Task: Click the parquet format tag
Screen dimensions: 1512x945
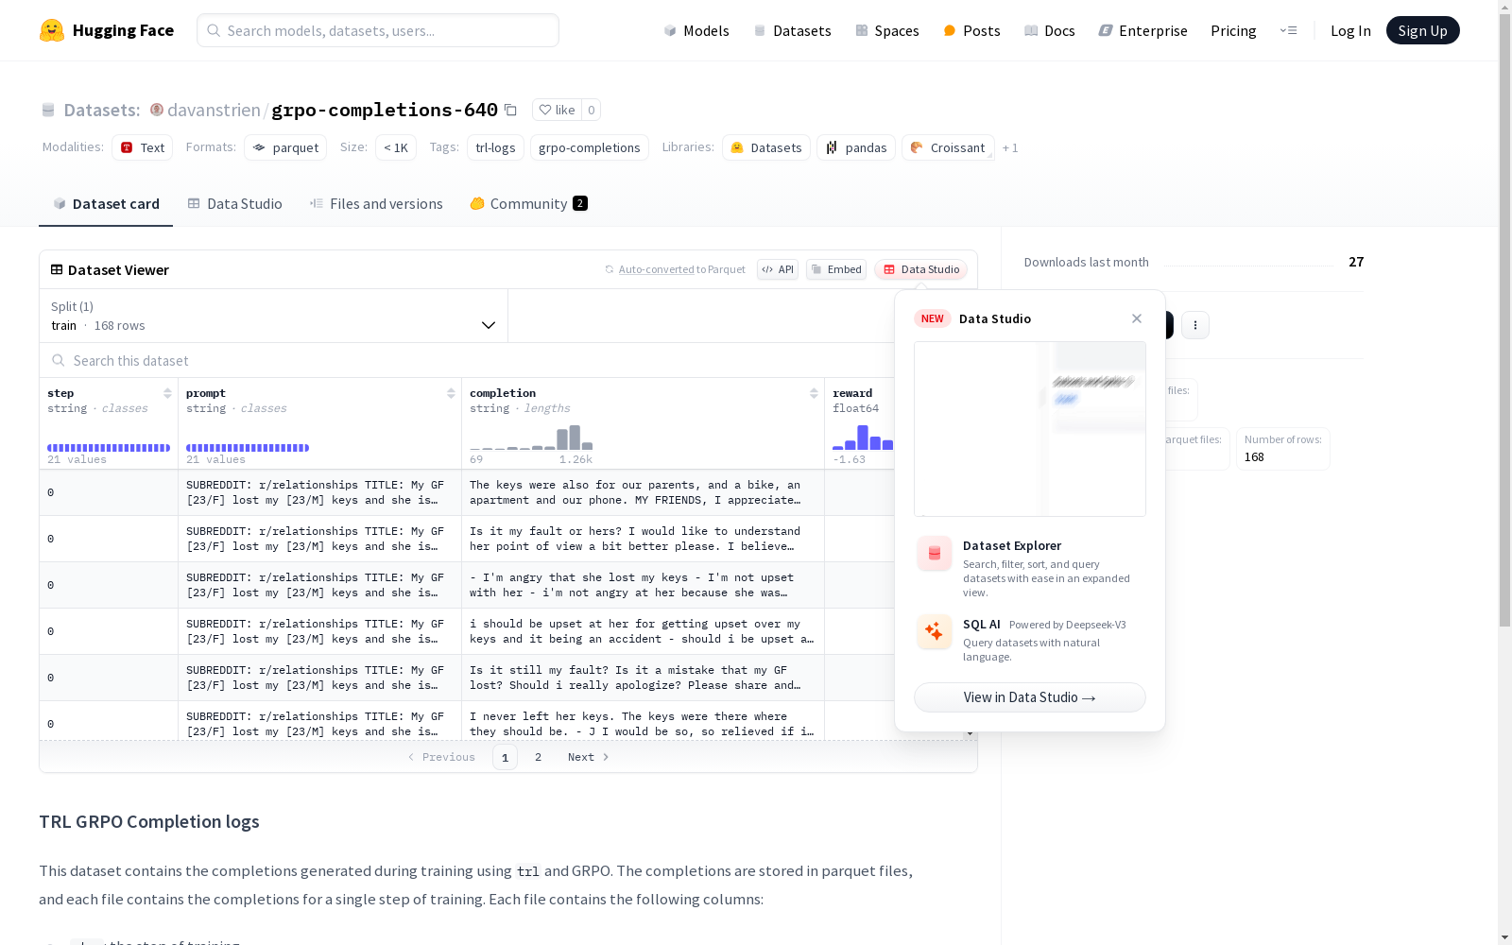Action: (285, 147)
